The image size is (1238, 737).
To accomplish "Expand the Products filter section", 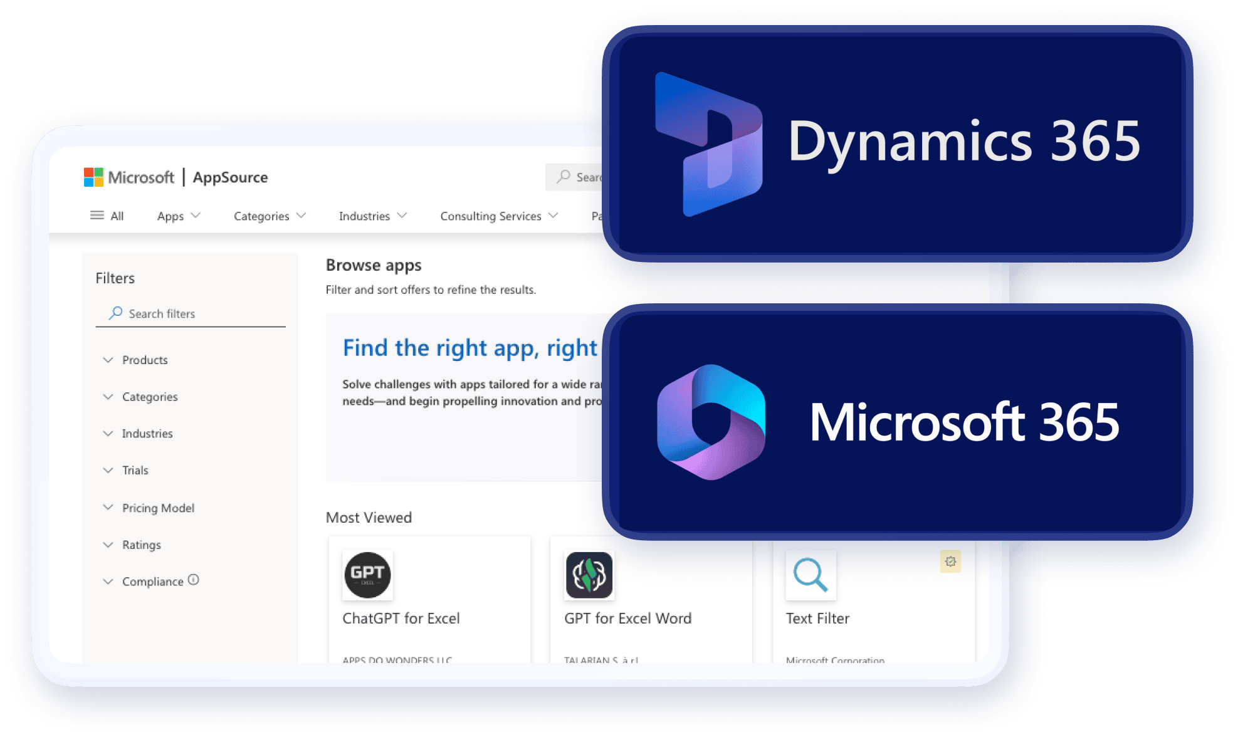I will [x=145, y=360].
